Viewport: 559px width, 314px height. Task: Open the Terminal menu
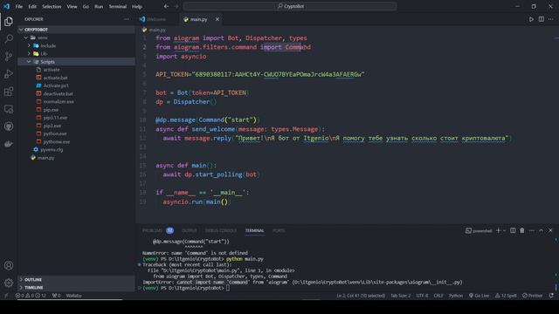point(118,6)
